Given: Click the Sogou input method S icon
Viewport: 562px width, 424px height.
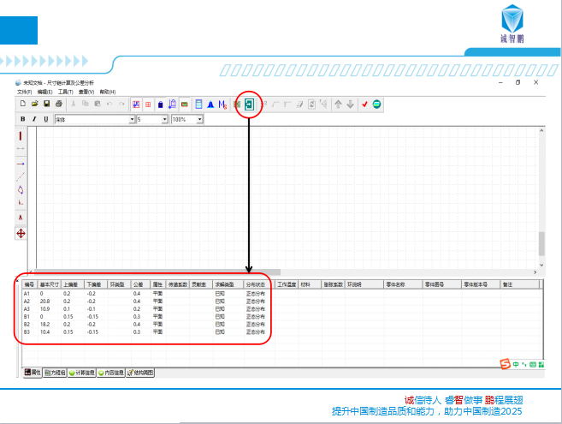Looking at the screenshot, I should pyautogui.click(x=505, y=364).
